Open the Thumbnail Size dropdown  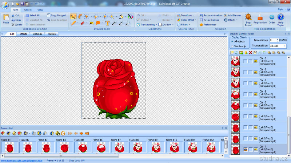click(x=284, y=46)
